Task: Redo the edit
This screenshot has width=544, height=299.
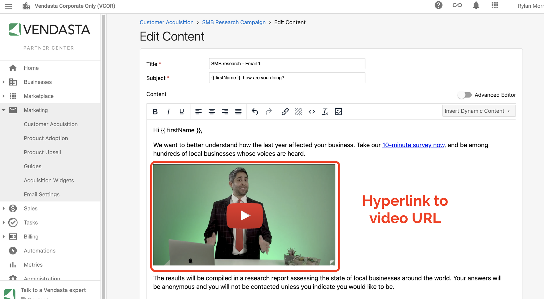Action: pyautogui.click(x=269, y=112)
